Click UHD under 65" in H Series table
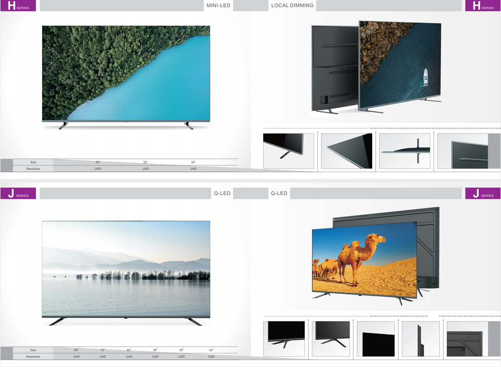 [98, 169]
